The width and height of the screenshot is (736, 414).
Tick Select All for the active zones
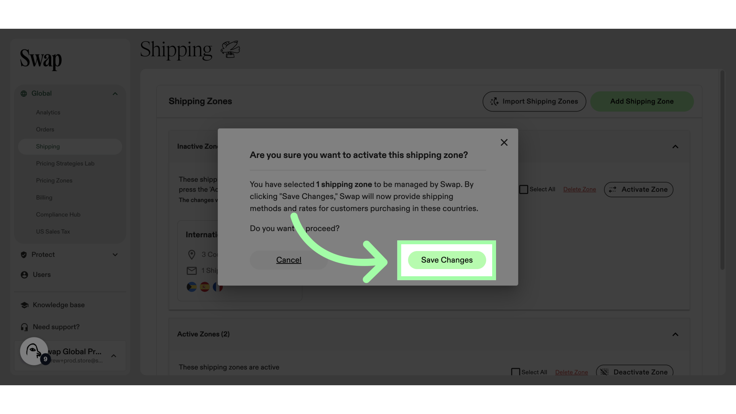516,372
